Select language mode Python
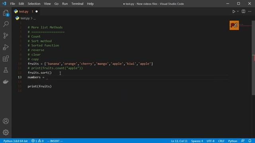255x143 pixels. click(233, 141)
